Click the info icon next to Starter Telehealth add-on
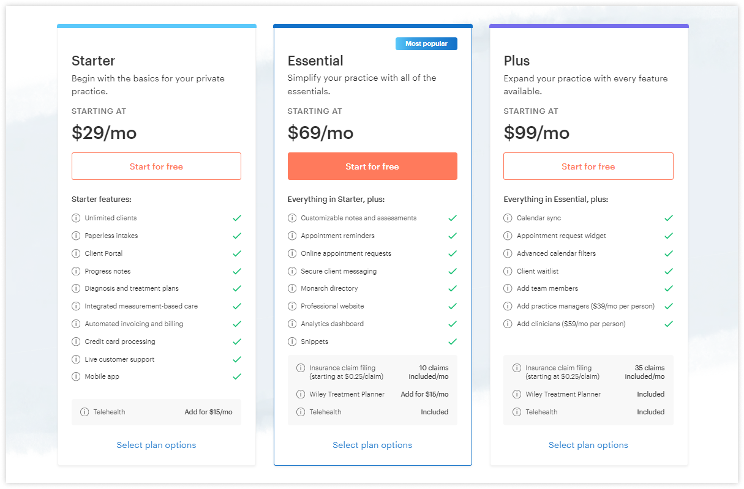Screen dimensions: 744x489 coord(85,412)
